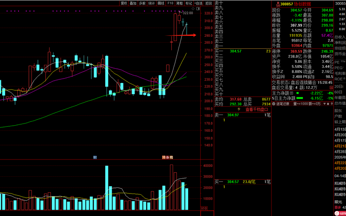Click the 财 marker on chart

click(x=95, y=158)
